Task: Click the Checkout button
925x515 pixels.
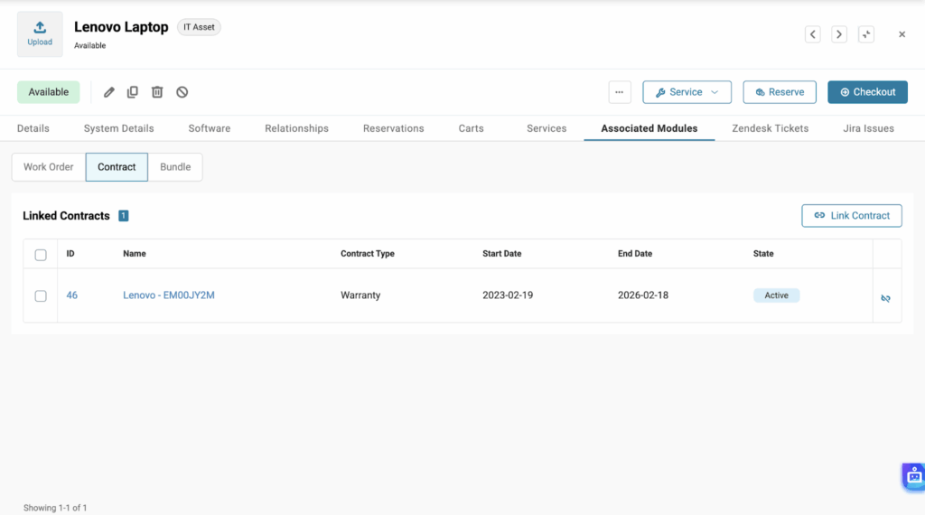Action: tap(867, 92)
